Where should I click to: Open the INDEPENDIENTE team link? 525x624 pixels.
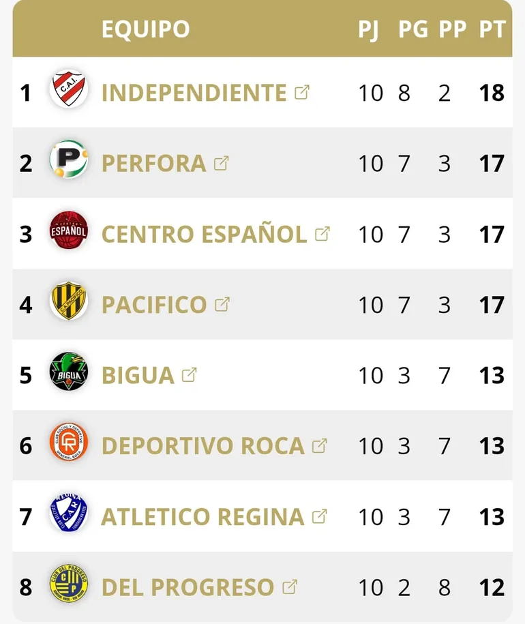coord(194,93)
